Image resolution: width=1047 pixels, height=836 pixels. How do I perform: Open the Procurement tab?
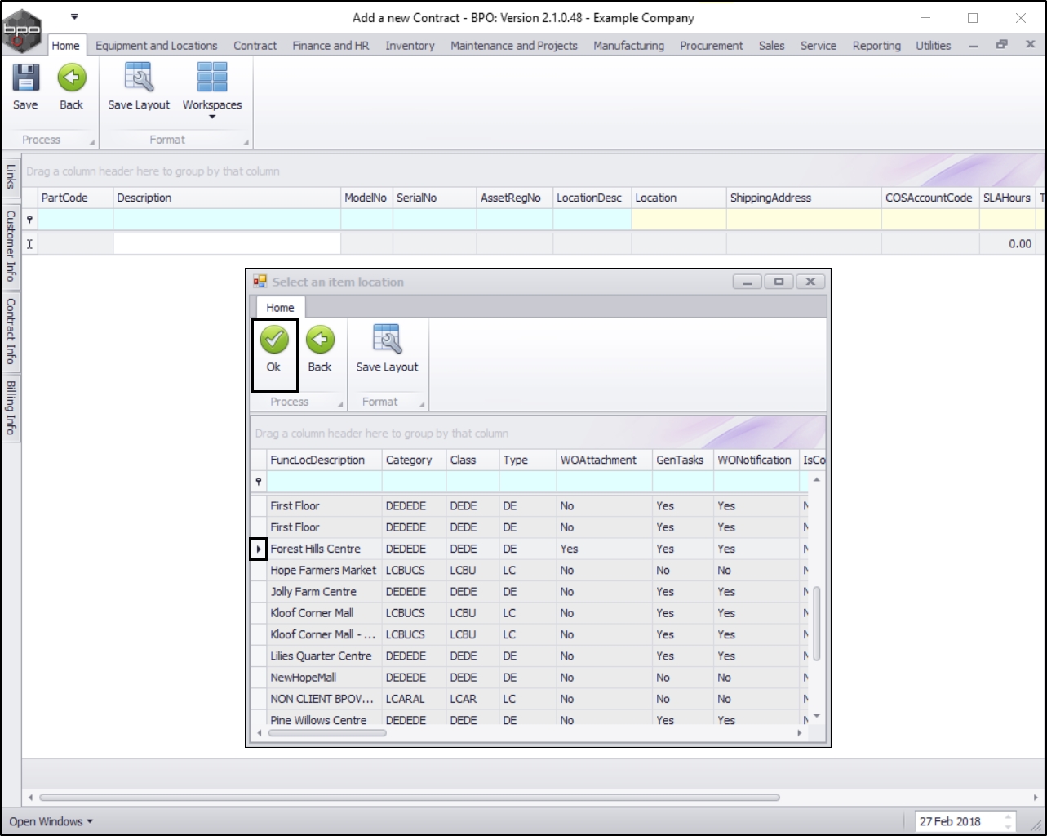[x=712, y=46]
